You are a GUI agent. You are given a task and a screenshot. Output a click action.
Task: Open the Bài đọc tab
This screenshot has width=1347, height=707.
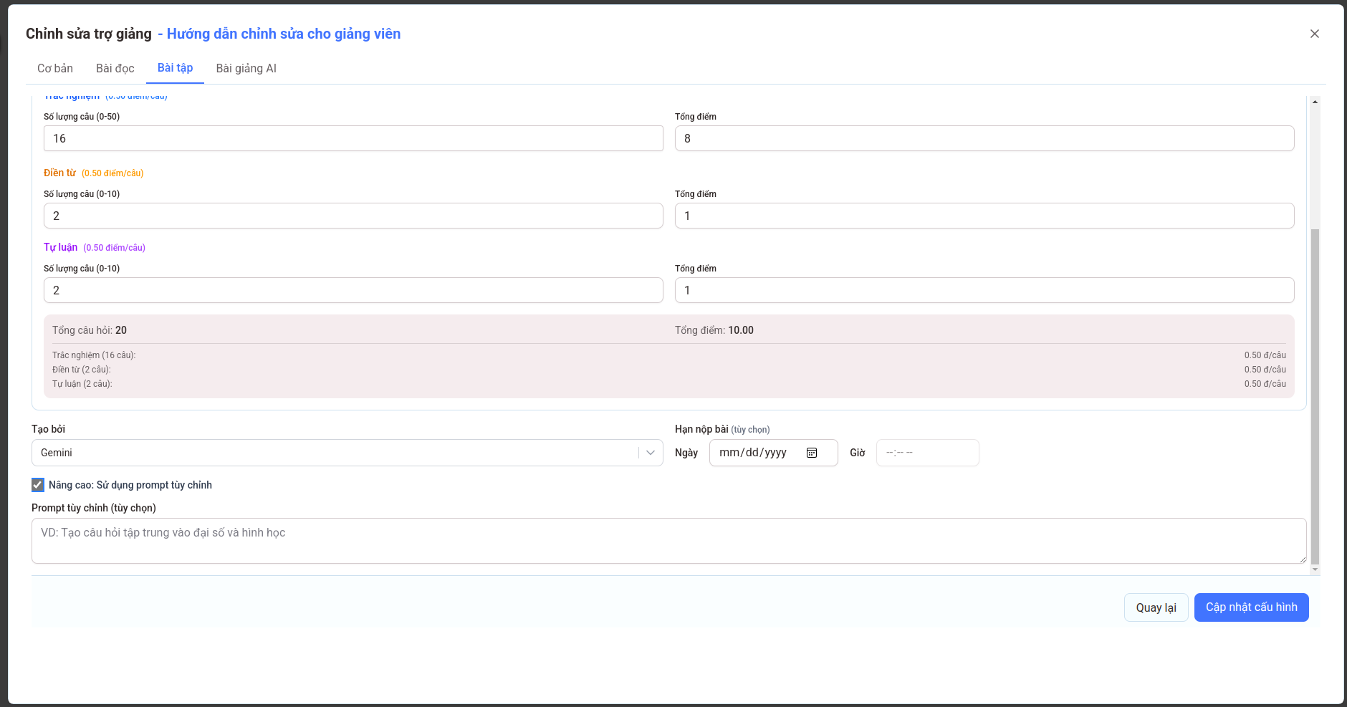pos(115,68)
